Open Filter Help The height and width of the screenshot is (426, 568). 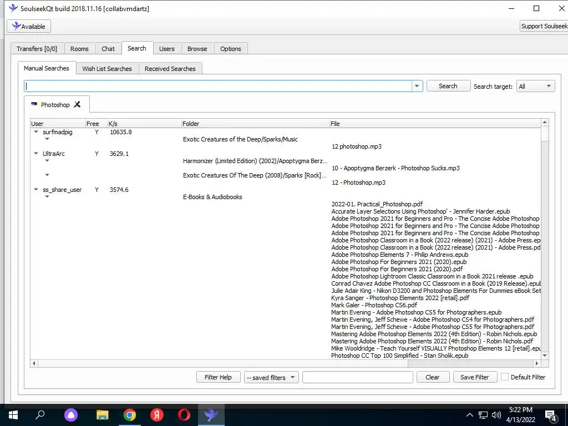pyautogui.click(x=218, y=377)
